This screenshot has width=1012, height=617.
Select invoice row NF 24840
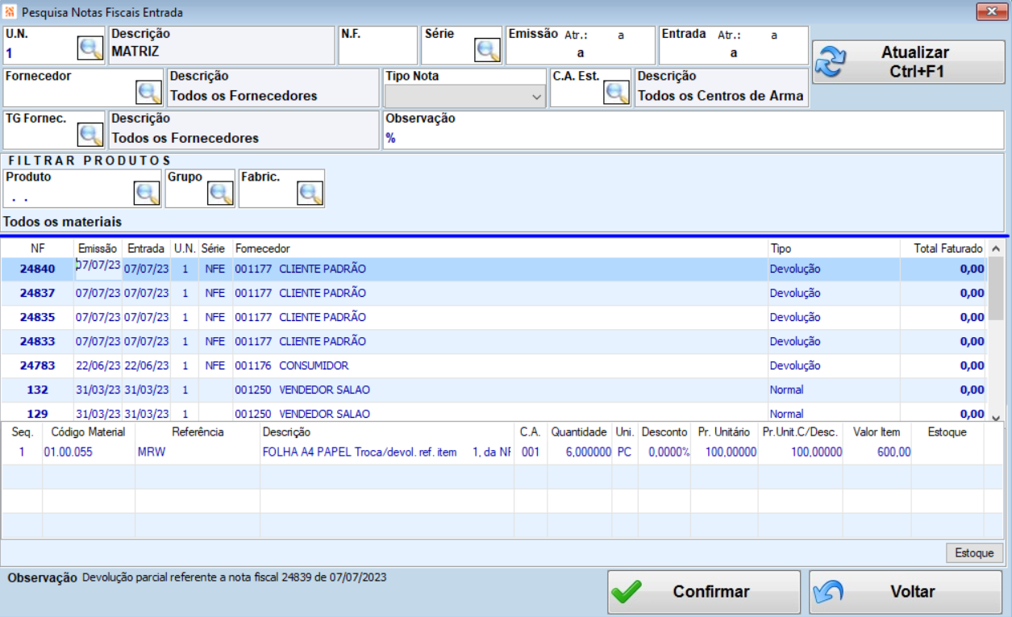[x=494, y=269]
